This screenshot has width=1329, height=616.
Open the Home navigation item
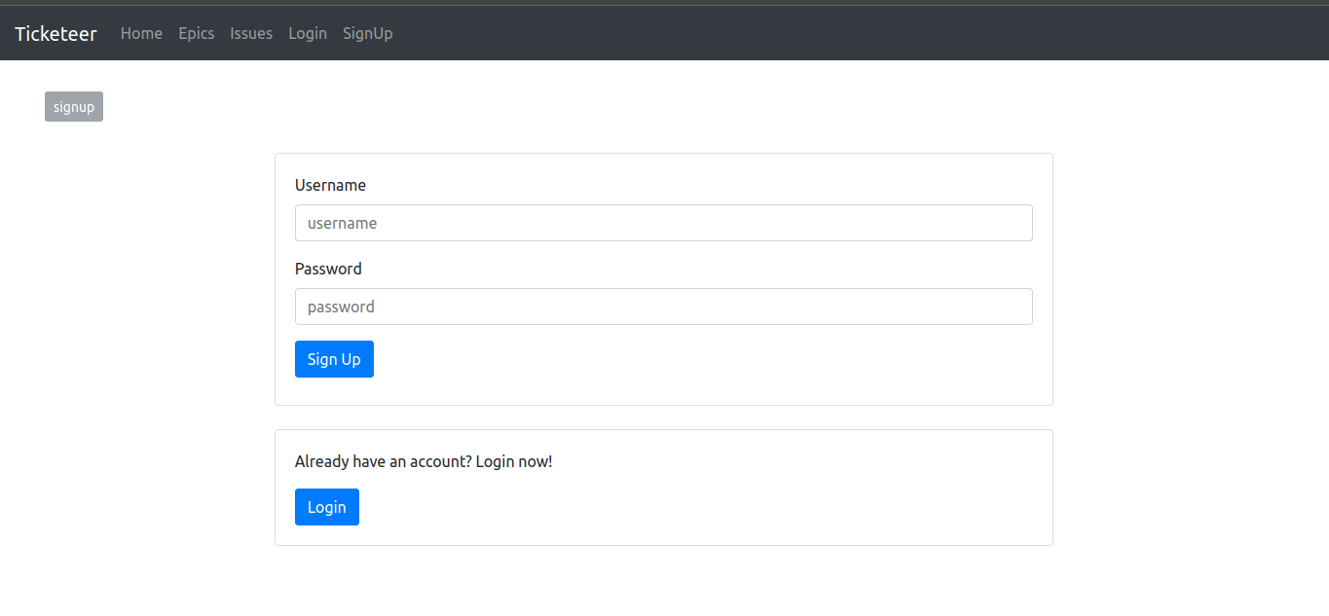tap(141, 33)
